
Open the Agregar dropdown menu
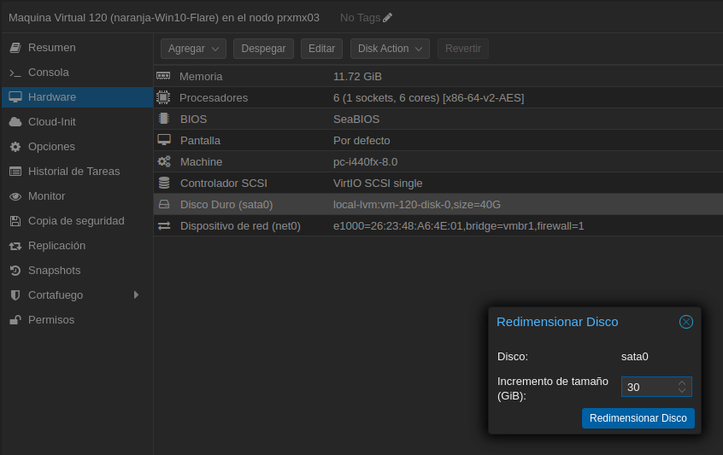[193, 49]
